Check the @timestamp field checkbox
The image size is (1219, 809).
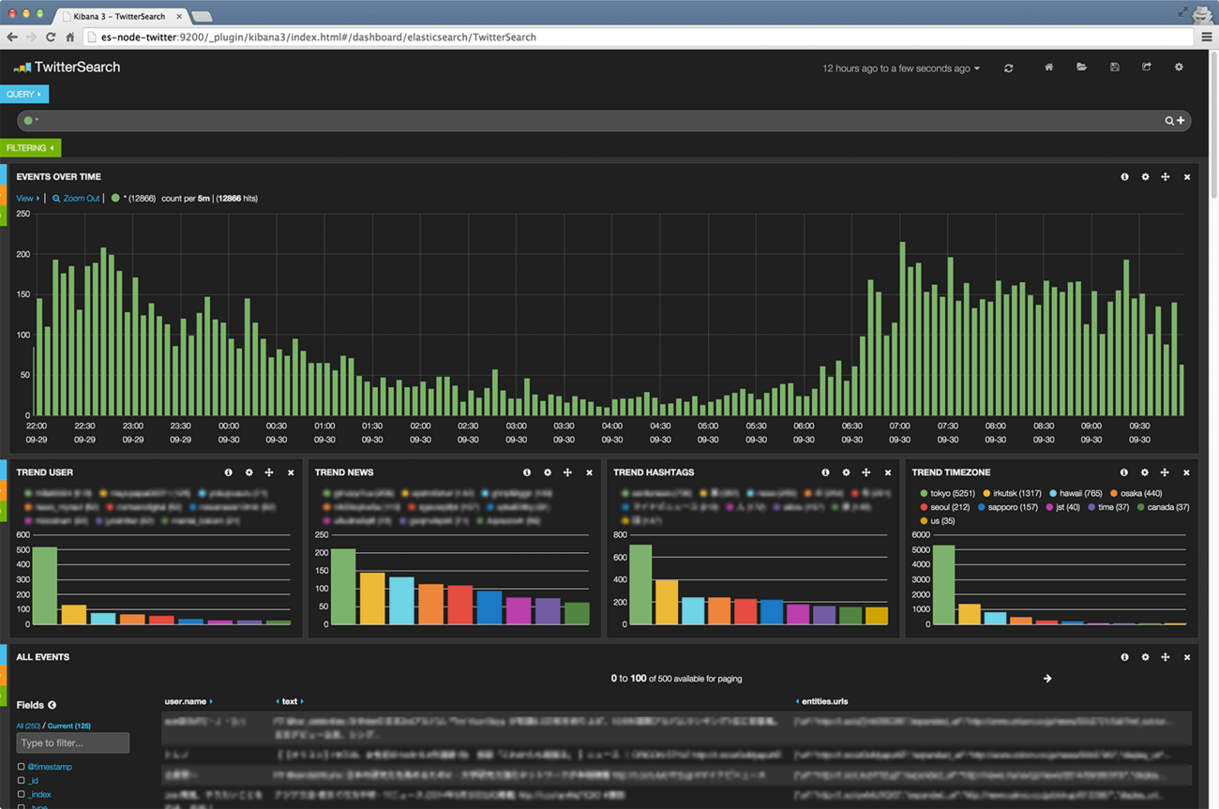[x=21, y=767]
